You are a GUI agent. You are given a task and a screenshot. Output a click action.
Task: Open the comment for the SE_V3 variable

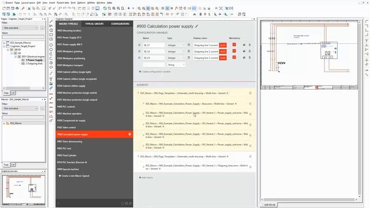pos(244,58)
